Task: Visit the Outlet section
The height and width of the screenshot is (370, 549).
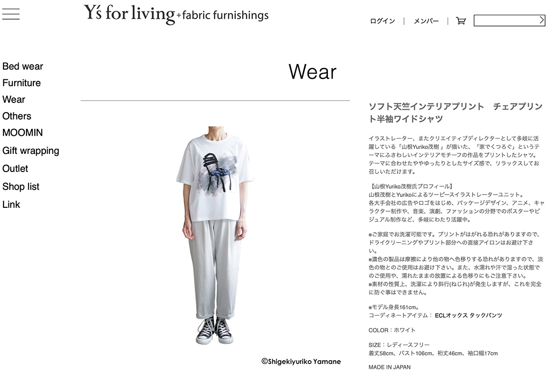Action: (x=15, y=169)
